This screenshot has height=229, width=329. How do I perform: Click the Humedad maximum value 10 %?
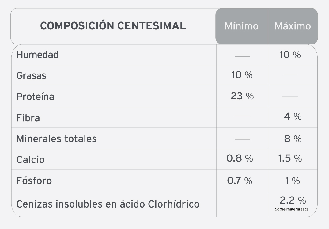click(290, 55)
